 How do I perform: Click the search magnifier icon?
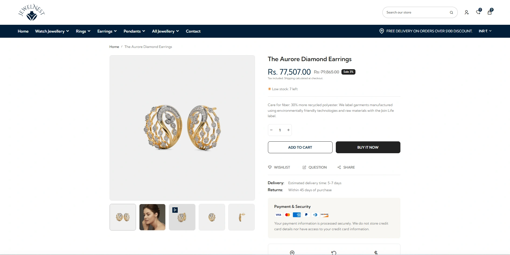[451, 12]
